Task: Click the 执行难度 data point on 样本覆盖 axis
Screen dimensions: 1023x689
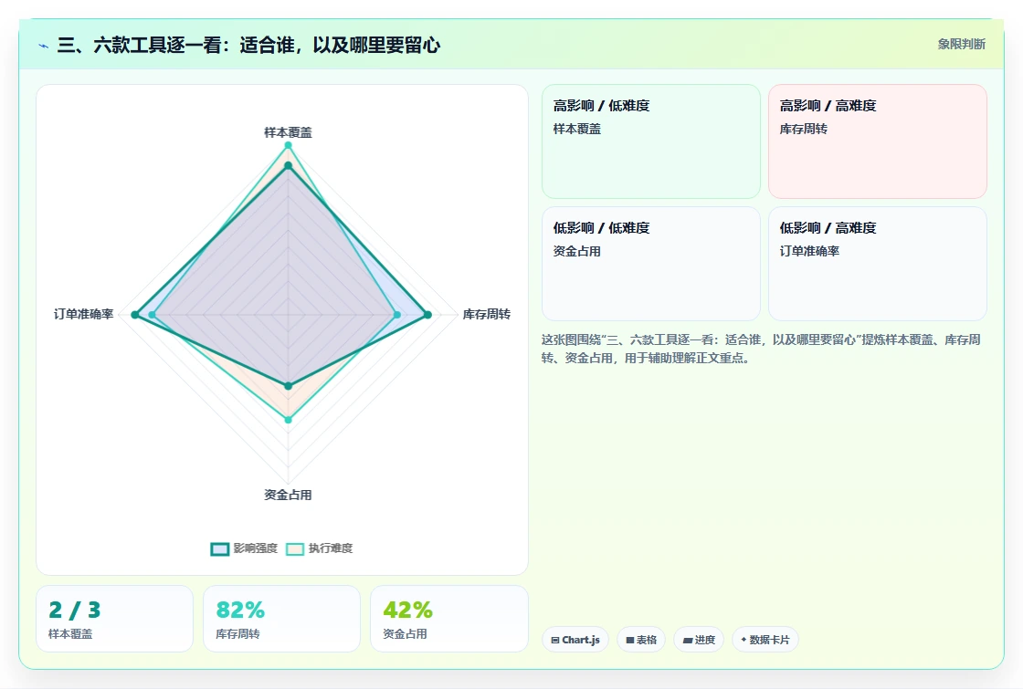Action: coord(288,145)
